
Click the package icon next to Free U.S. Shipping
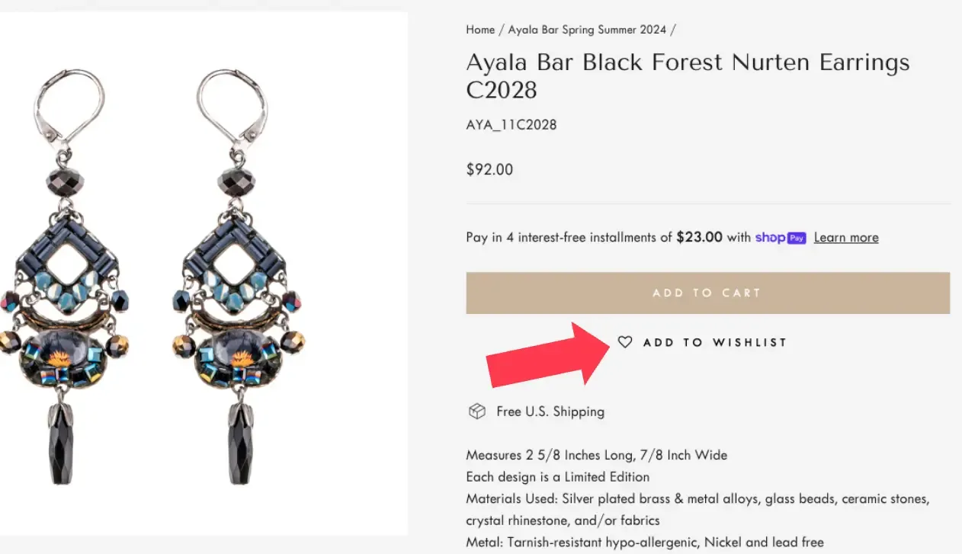pyautogui.click(x=476, y=411)
